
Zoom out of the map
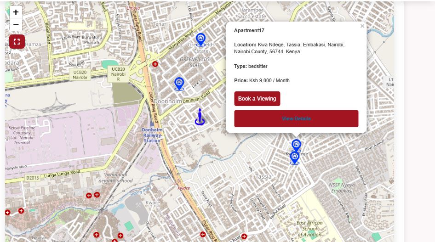[x=16, y=25]
